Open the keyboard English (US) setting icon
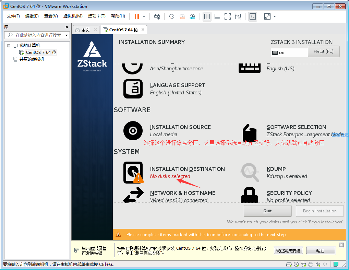Image resolution: width=349 pixels, height=270 pixels. click(249, 68)
